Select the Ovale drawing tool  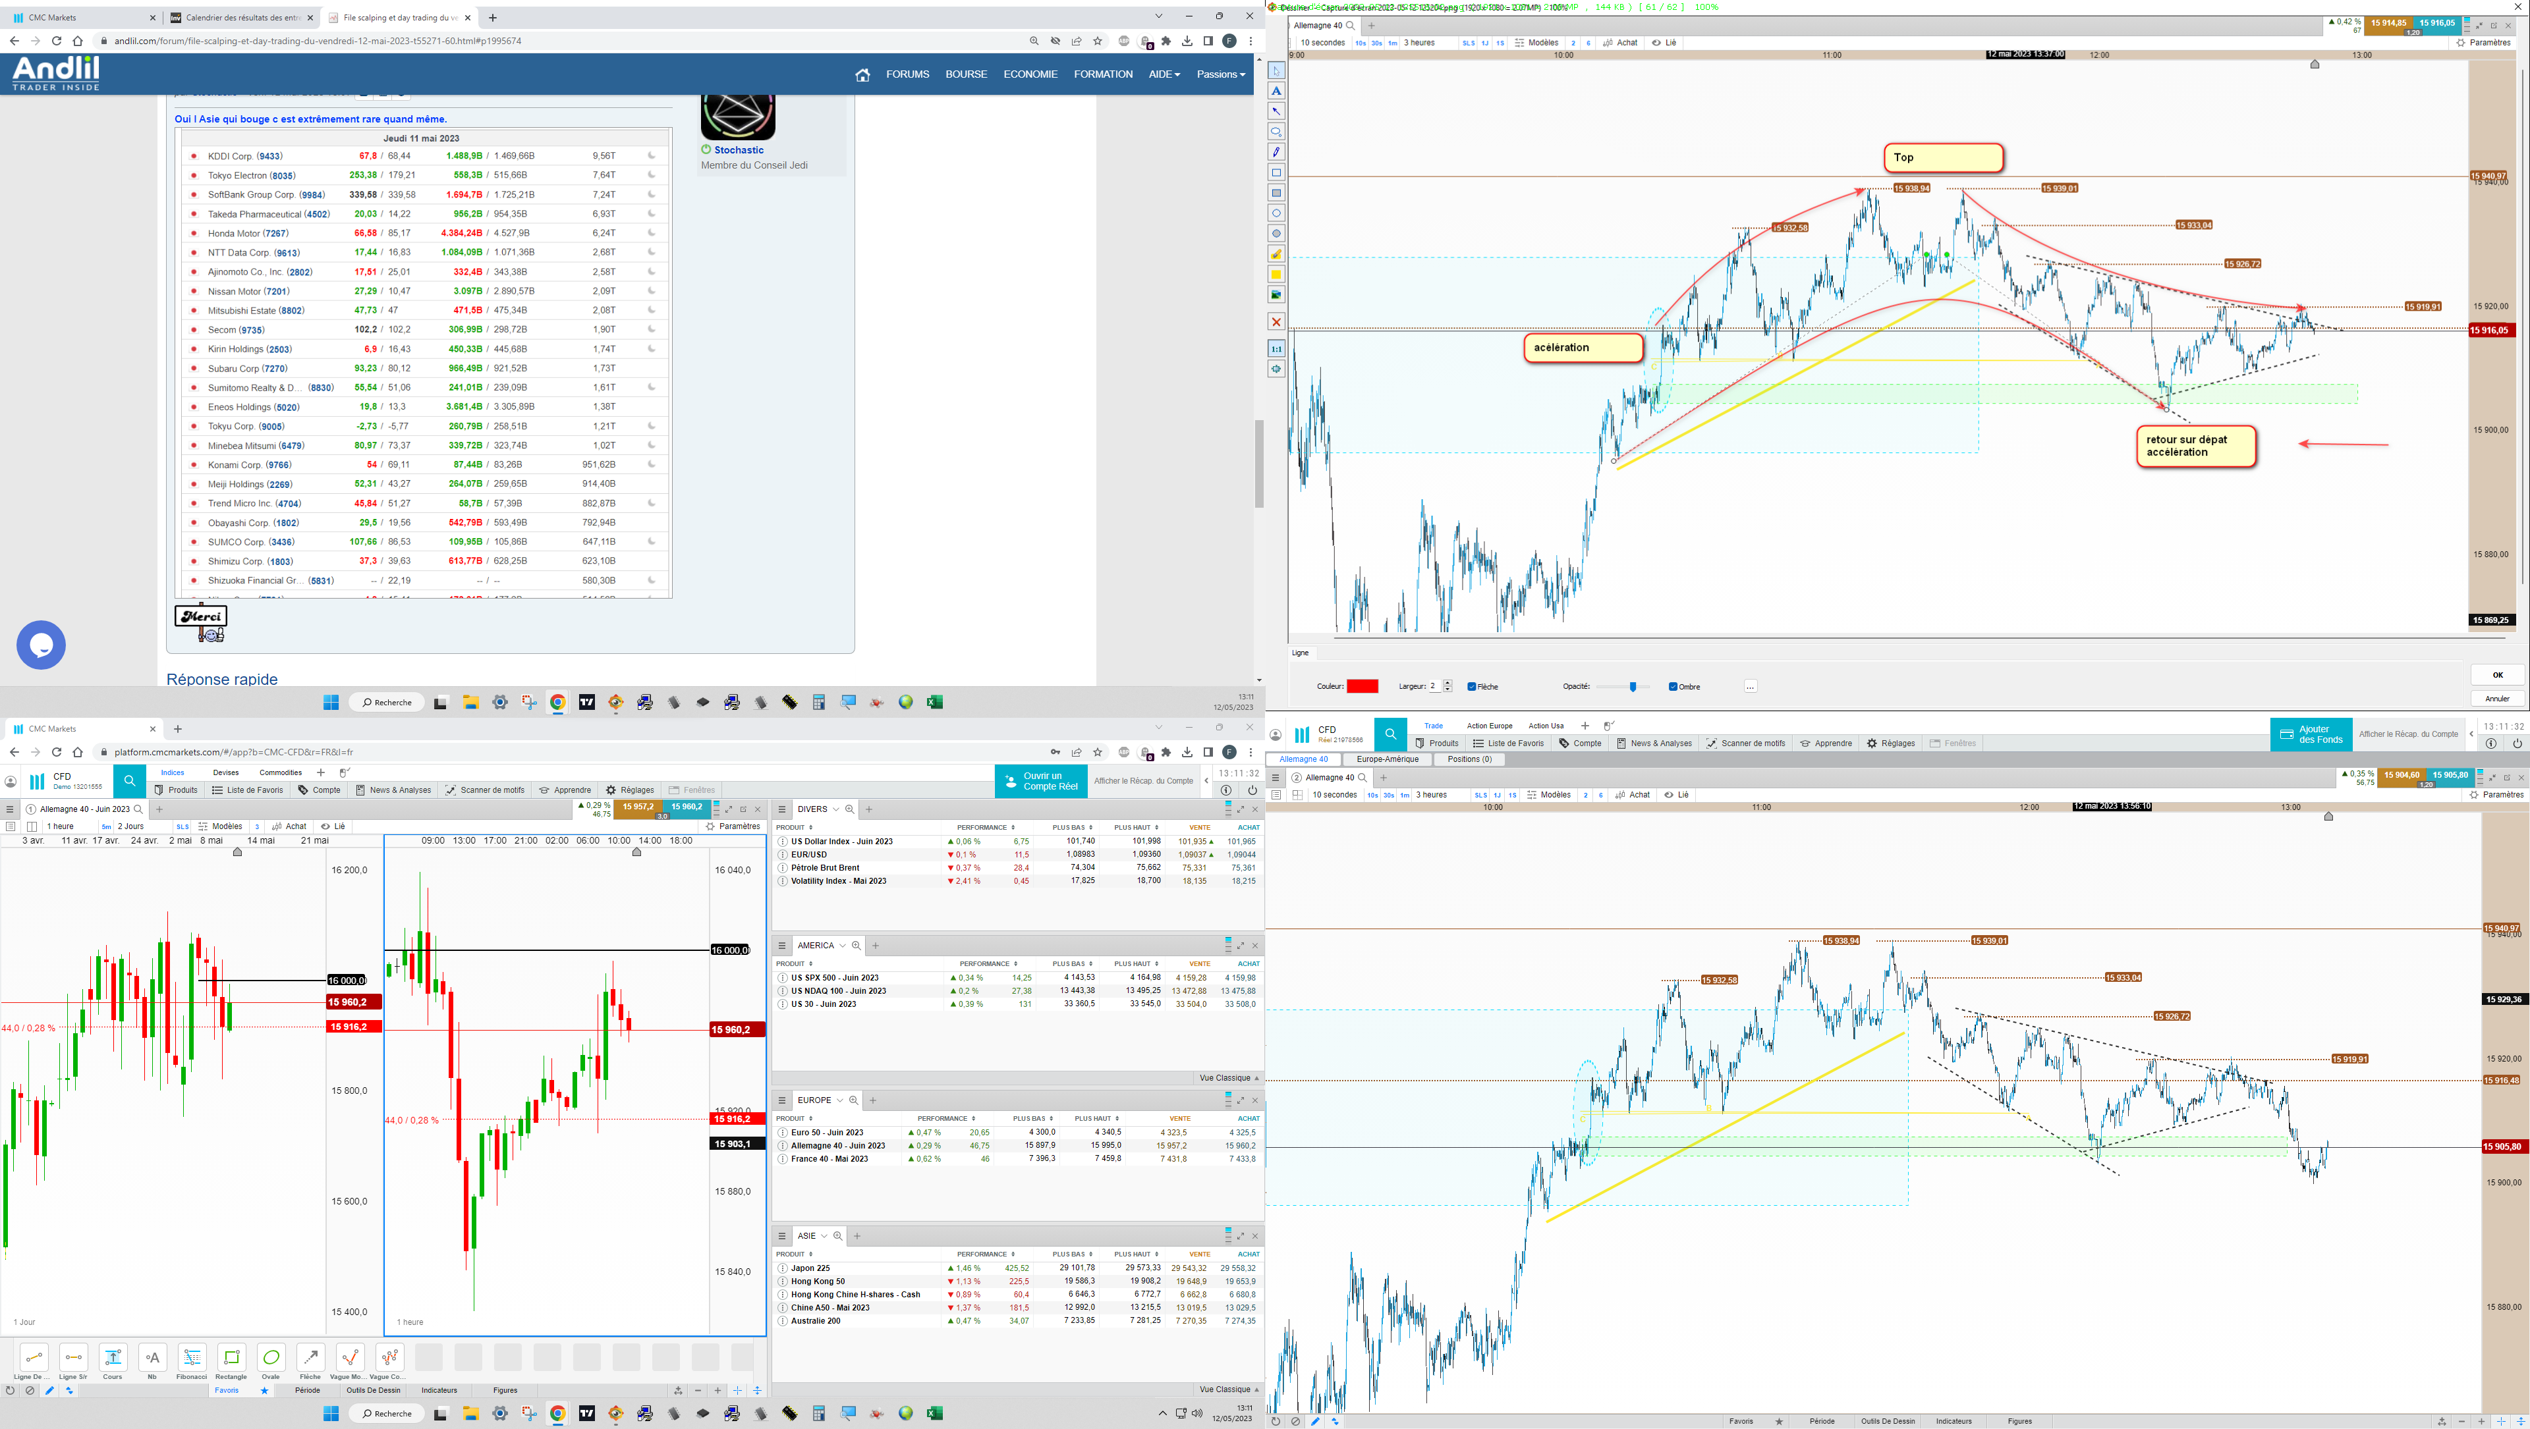click(271, 1357)
